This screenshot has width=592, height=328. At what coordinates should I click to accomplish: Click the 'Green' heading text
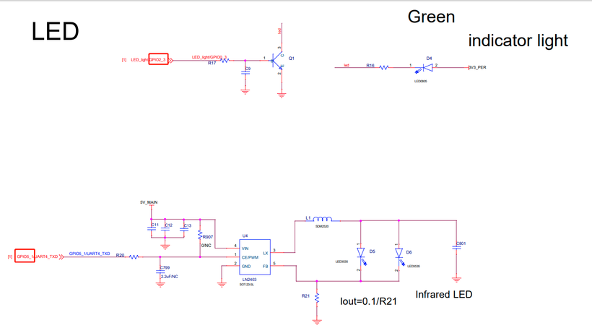tap(431, 17)
